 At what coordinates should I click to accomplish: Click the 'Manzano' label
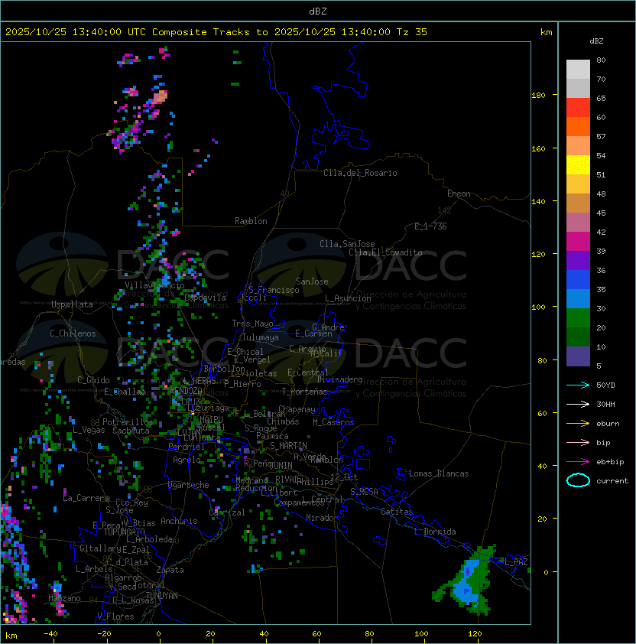pos(64,598)
